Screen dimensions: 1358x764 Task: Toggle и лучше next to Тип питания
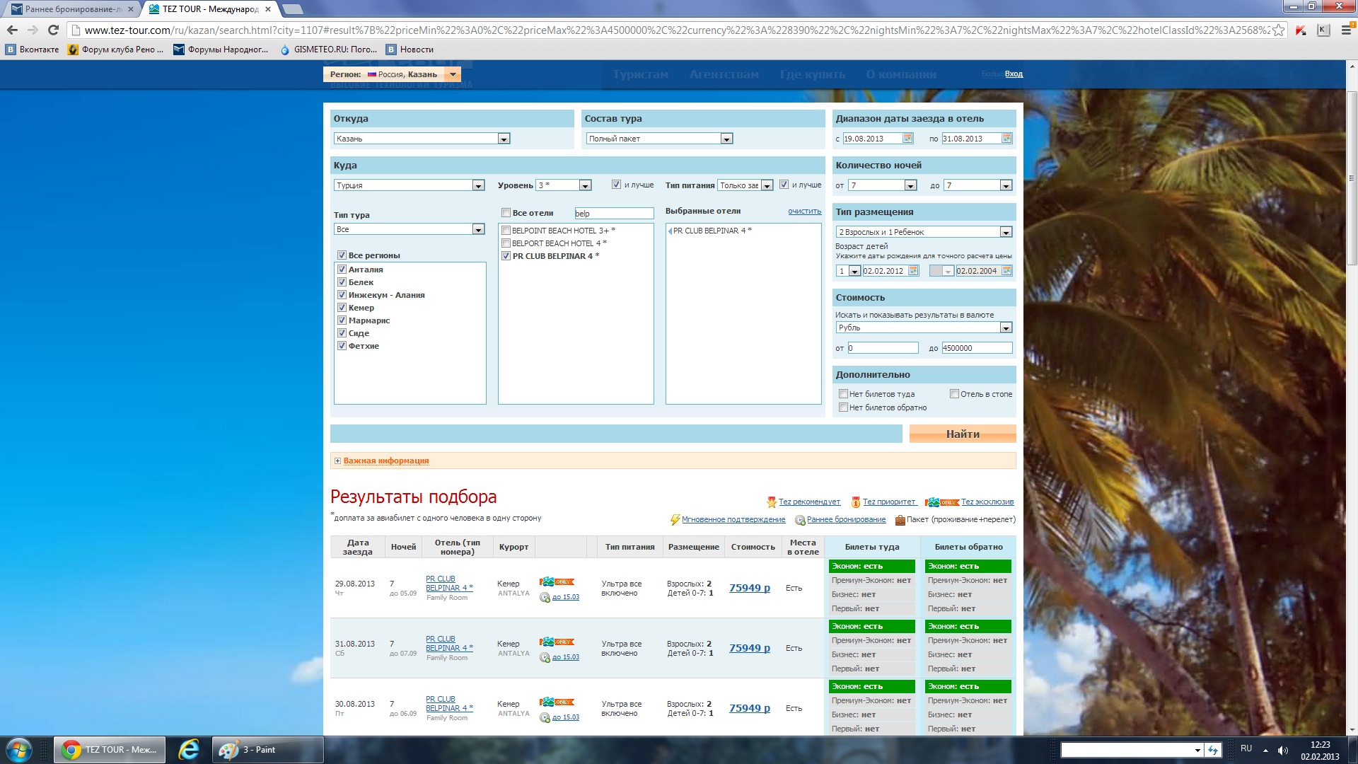coord(784,185)
